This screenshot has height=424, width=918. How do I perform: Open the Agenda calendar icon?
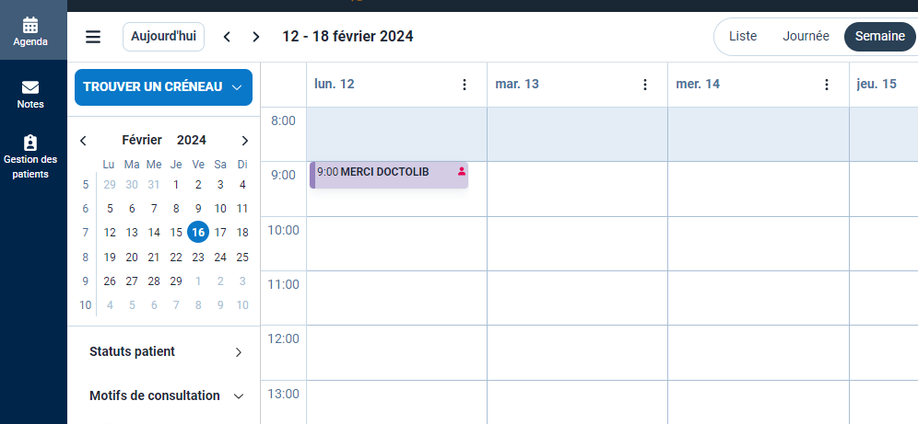point(30,25)
